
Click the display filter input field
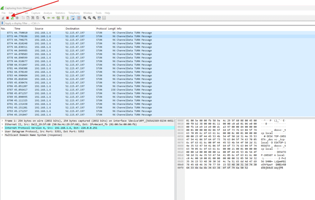(123, 23)
